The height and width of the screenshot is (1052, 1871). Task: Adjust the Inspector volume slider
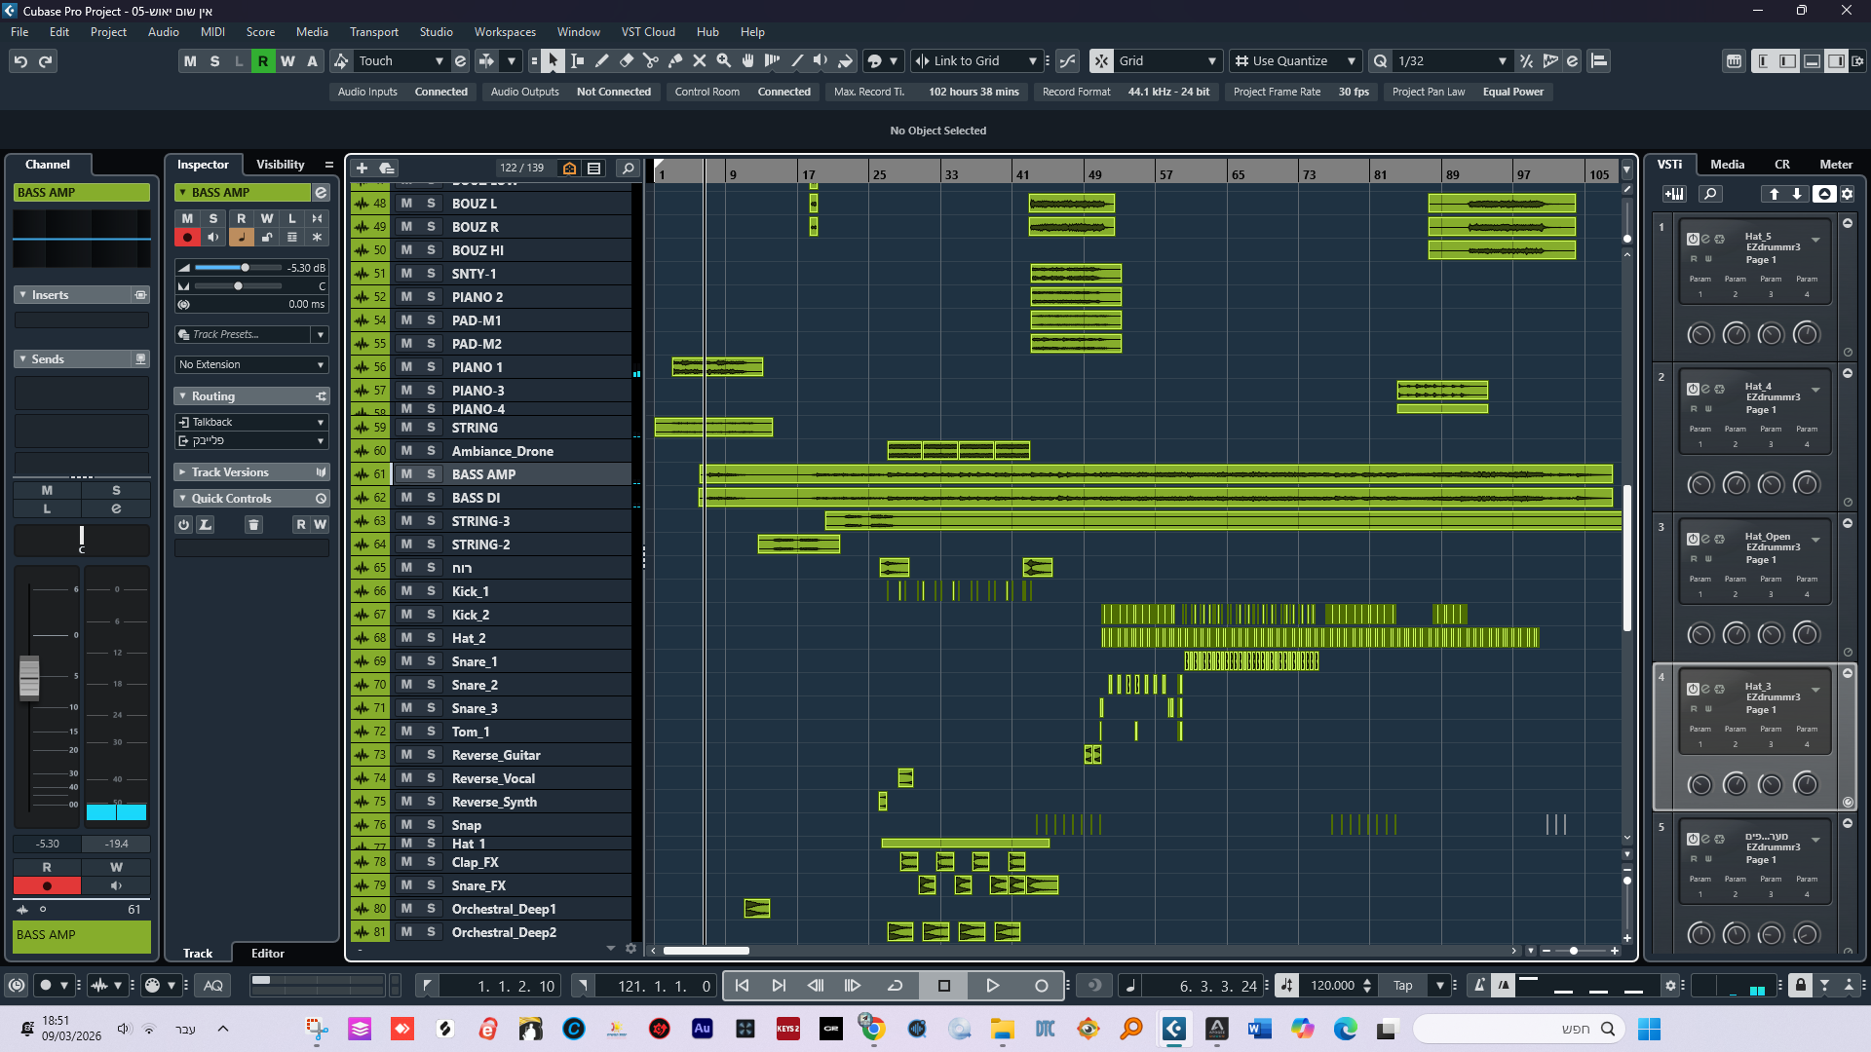pyautogui.click(x=246, y=268)
